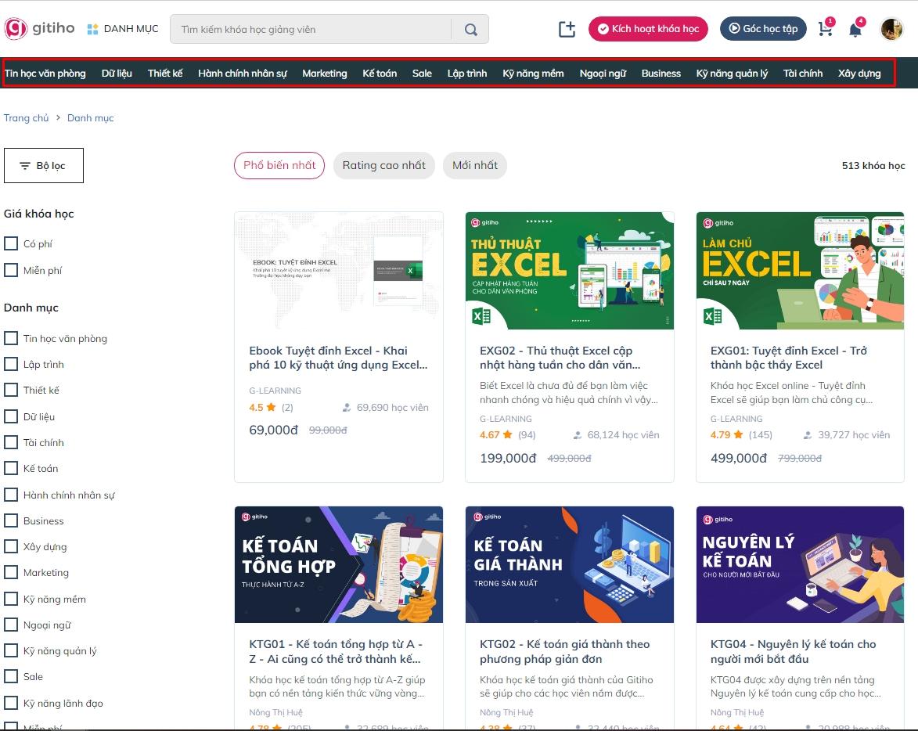Open Business in navigation bar

click(x=661, y=73)
